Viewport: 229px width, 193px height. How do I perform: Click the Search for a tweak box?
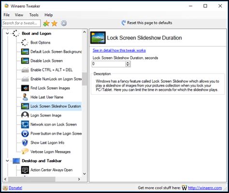[21, 23]
